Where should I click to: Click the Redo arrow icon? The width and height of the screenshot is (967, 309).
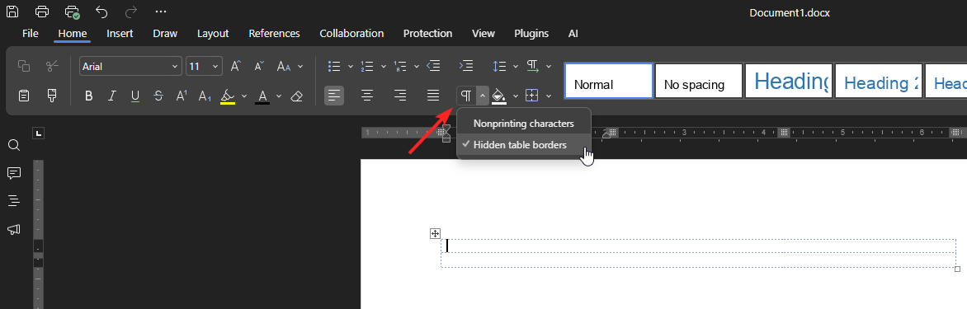130,11
